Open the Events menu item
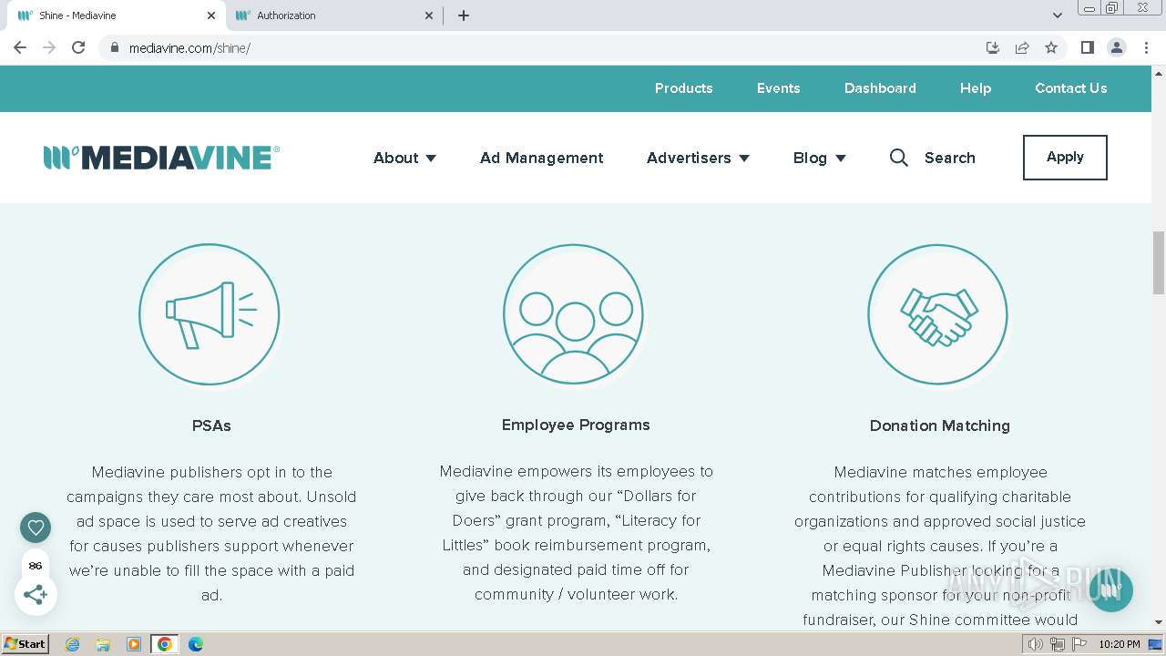 coord(778,88)
